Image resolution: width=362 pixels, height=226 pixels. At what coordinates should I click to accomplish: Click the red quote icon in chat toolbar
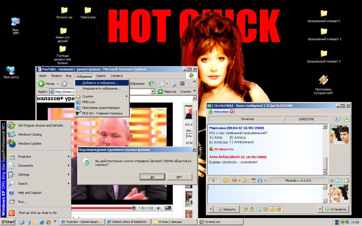click(x=234, y=181)
